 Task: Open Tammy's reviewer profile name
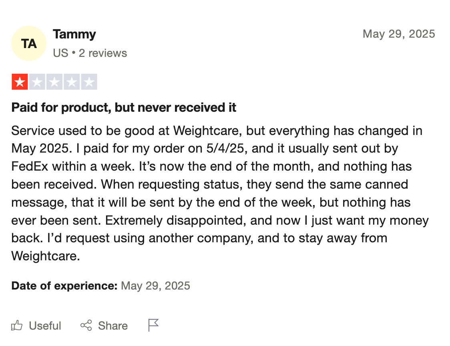coord(74,34)
